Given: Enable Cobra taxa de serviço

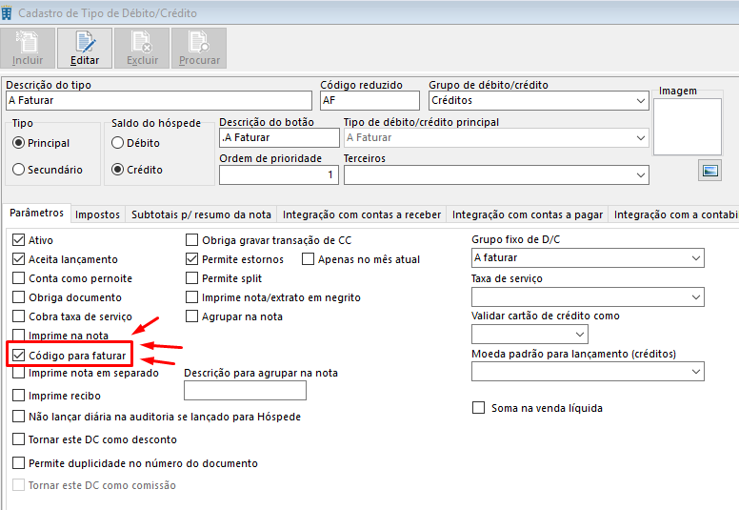Looking at the screenshot, I should coord(18,316).
